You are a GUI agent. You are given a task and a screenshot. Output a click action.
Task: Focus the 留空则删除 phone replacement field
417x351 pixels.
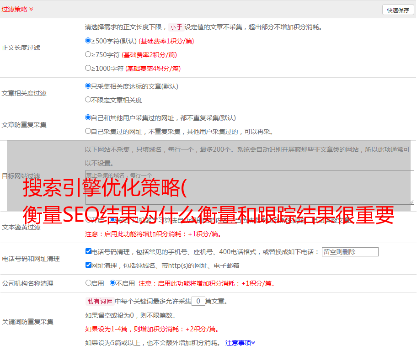[x=350, y=252]
